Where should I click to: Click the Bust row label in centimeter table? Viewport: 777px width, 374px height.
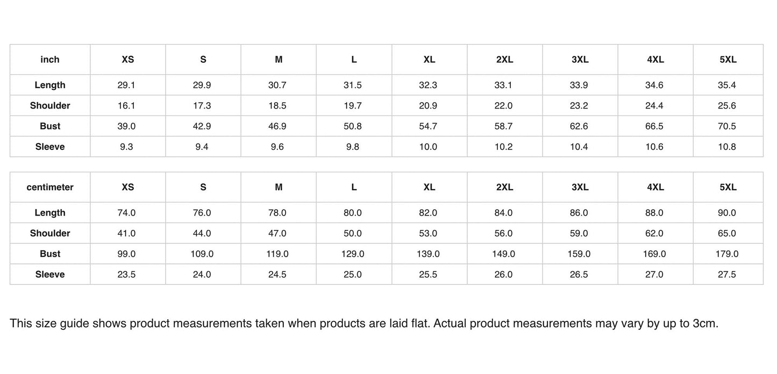[50, 254]
